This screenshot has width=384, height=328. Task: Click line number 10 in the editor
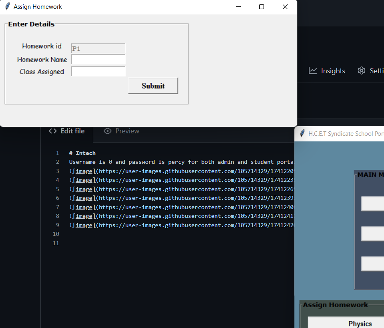coord(56,234)
